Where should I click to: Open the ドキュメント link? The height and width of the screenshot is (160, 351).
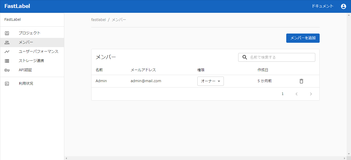pyautogui.click(x=322, y=6)
